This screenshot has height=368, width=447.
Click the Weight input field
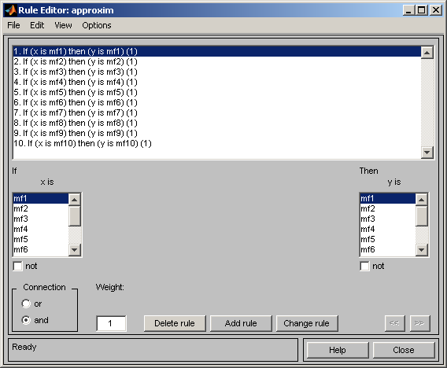[x=111, y=323]
